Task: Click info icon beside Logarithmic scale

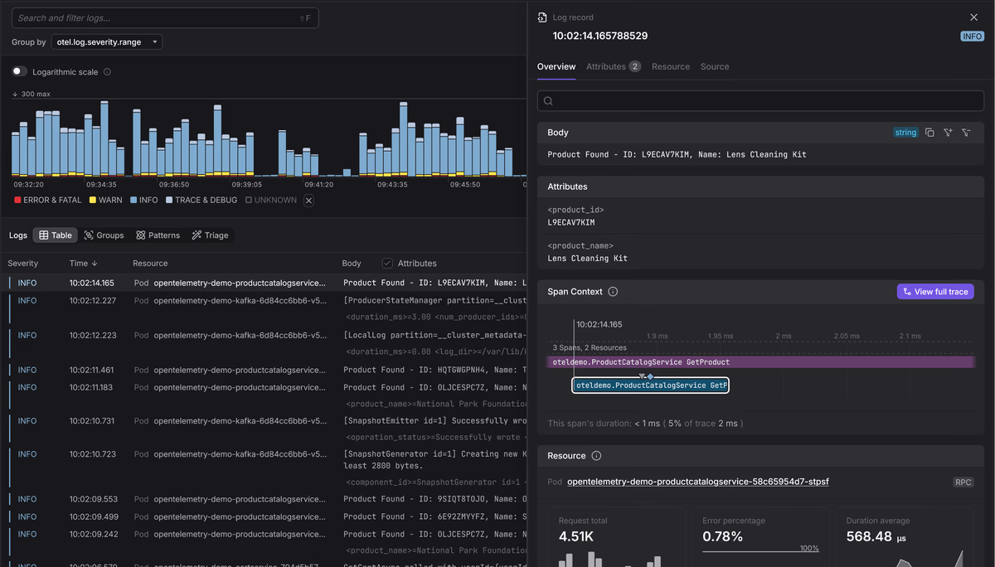Action: tap(107, 72)
